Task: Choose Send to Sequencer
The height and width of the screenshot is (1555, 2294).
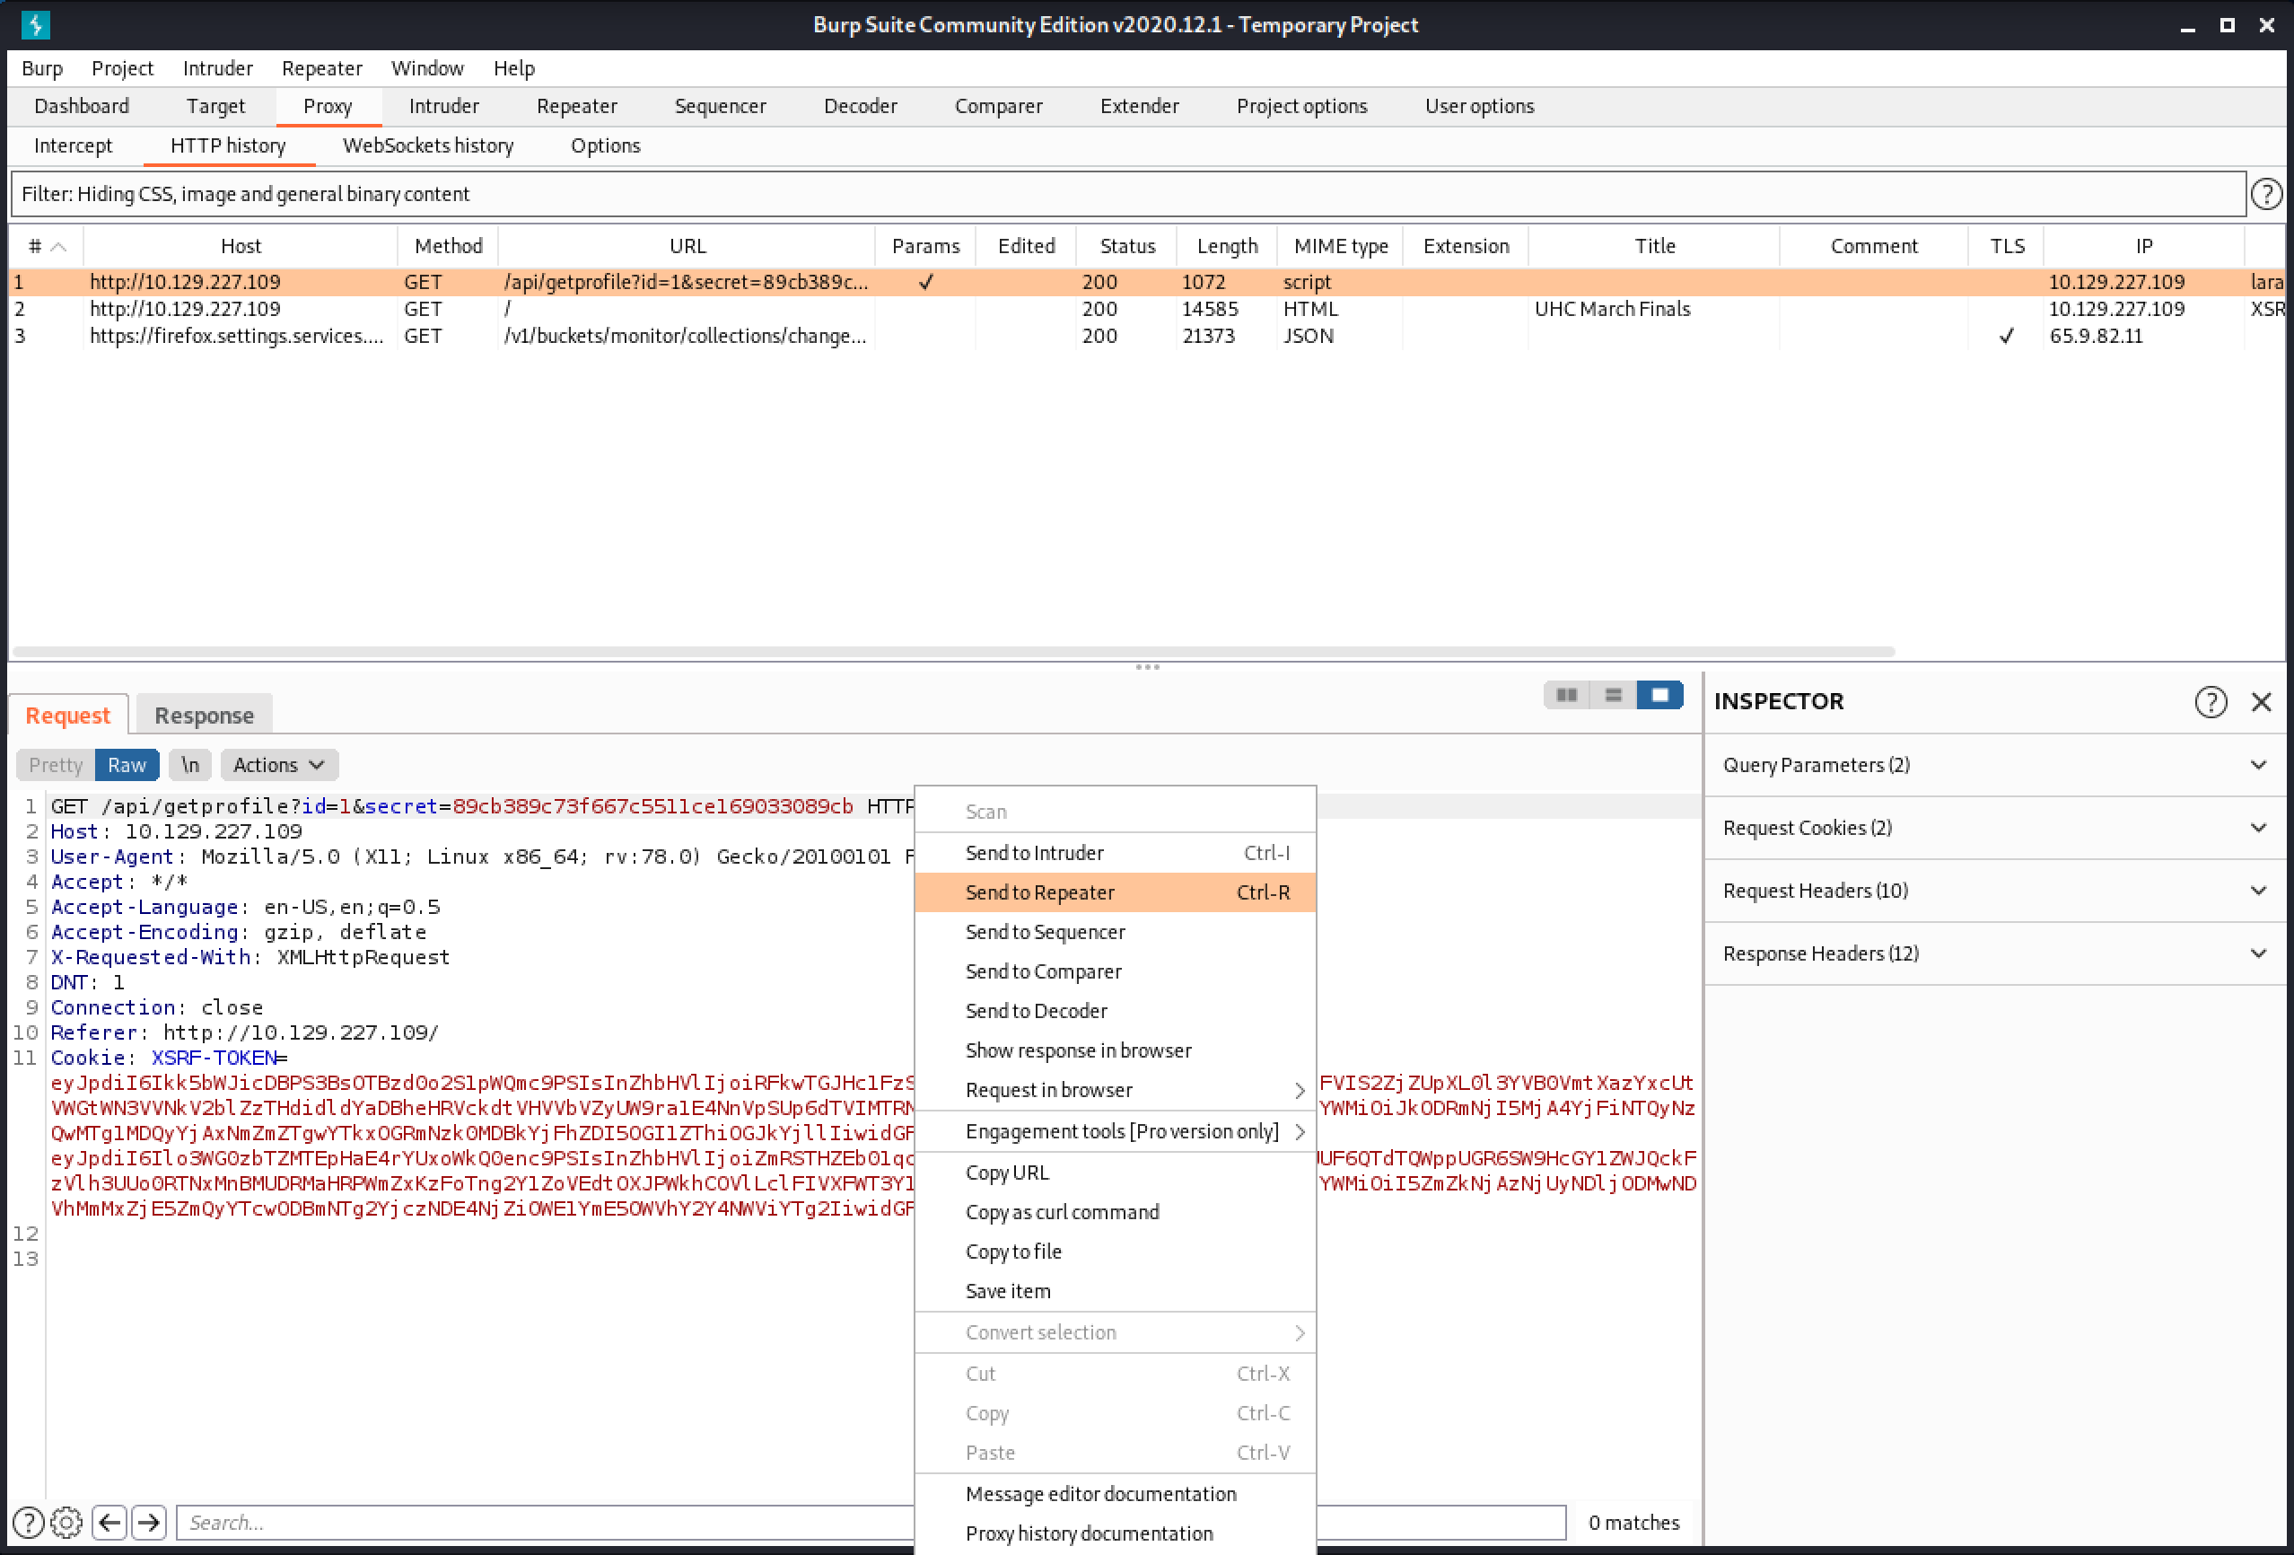Action: [1116, 932]
